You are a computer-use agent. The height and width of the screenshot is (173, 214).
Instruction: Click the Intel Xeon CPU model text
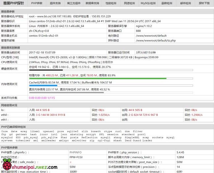point(58,57)
